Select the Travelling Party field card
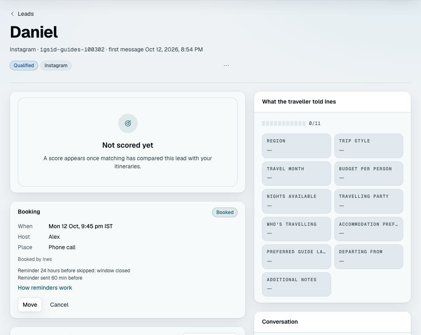421x335 pixels. [x=369, y=201]
